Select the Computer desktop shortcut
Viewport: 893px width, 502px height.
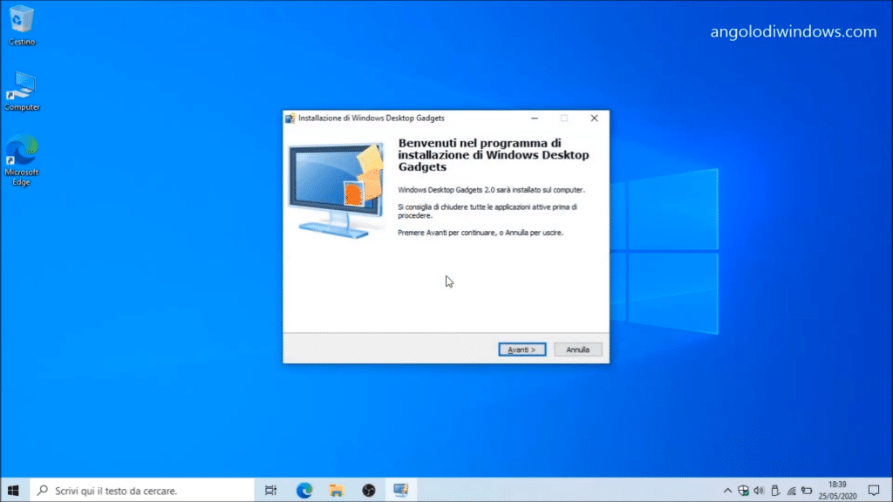pos(22,86)
